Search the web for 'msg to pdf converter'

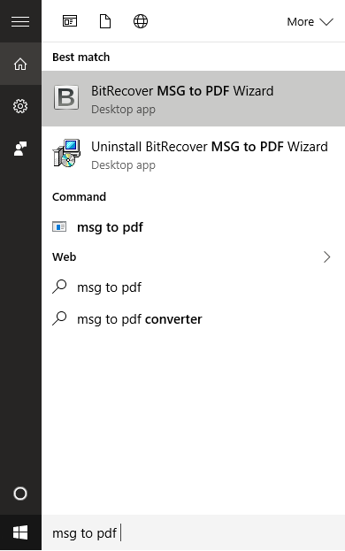pyautogui.click(x=193, y=319)
